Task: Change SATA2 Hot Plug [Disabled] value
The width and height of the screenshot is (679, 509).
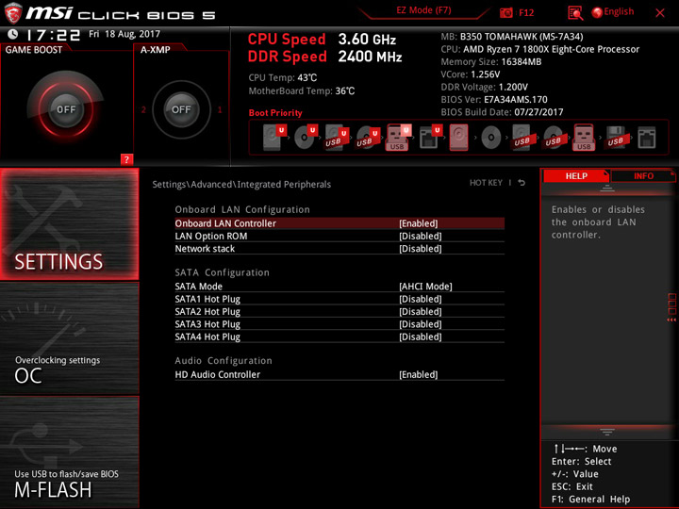Action: [x=420, y=311]
